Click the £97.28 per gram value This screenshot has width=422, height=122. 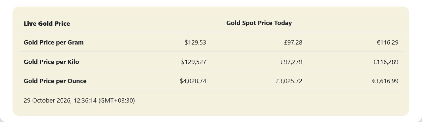click(293, 43)
